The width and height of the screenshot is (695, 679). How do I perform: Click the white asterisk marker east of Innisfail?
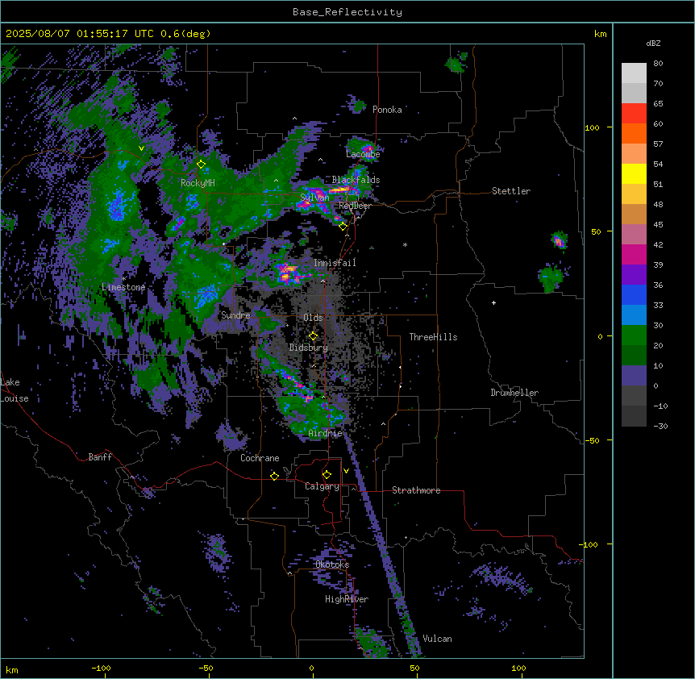(405, 244)
